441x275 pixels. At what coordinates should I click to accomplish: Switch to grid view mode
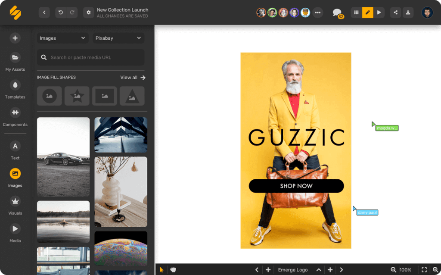click(356, 12)
